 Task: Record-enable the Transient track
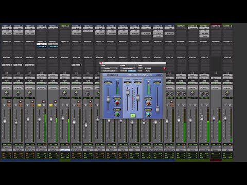(x=44, y=102)
